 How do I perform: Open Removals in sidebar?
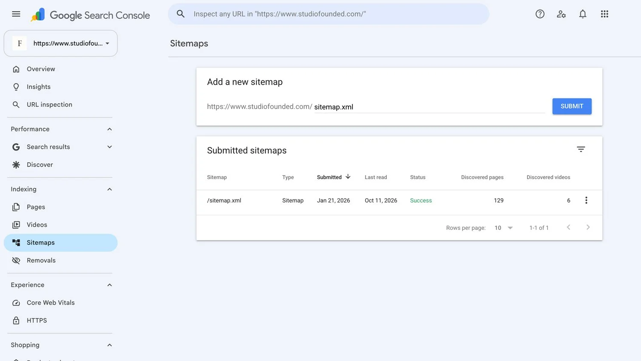point(61,261)
